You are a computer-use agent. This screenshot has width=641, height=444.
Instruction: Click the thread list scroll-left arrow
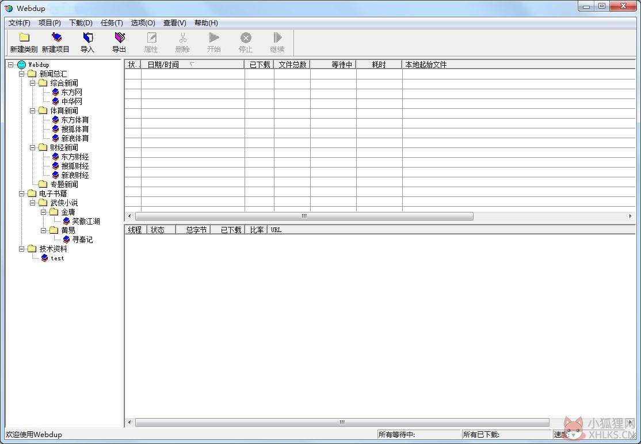click(x=129, y=422)
